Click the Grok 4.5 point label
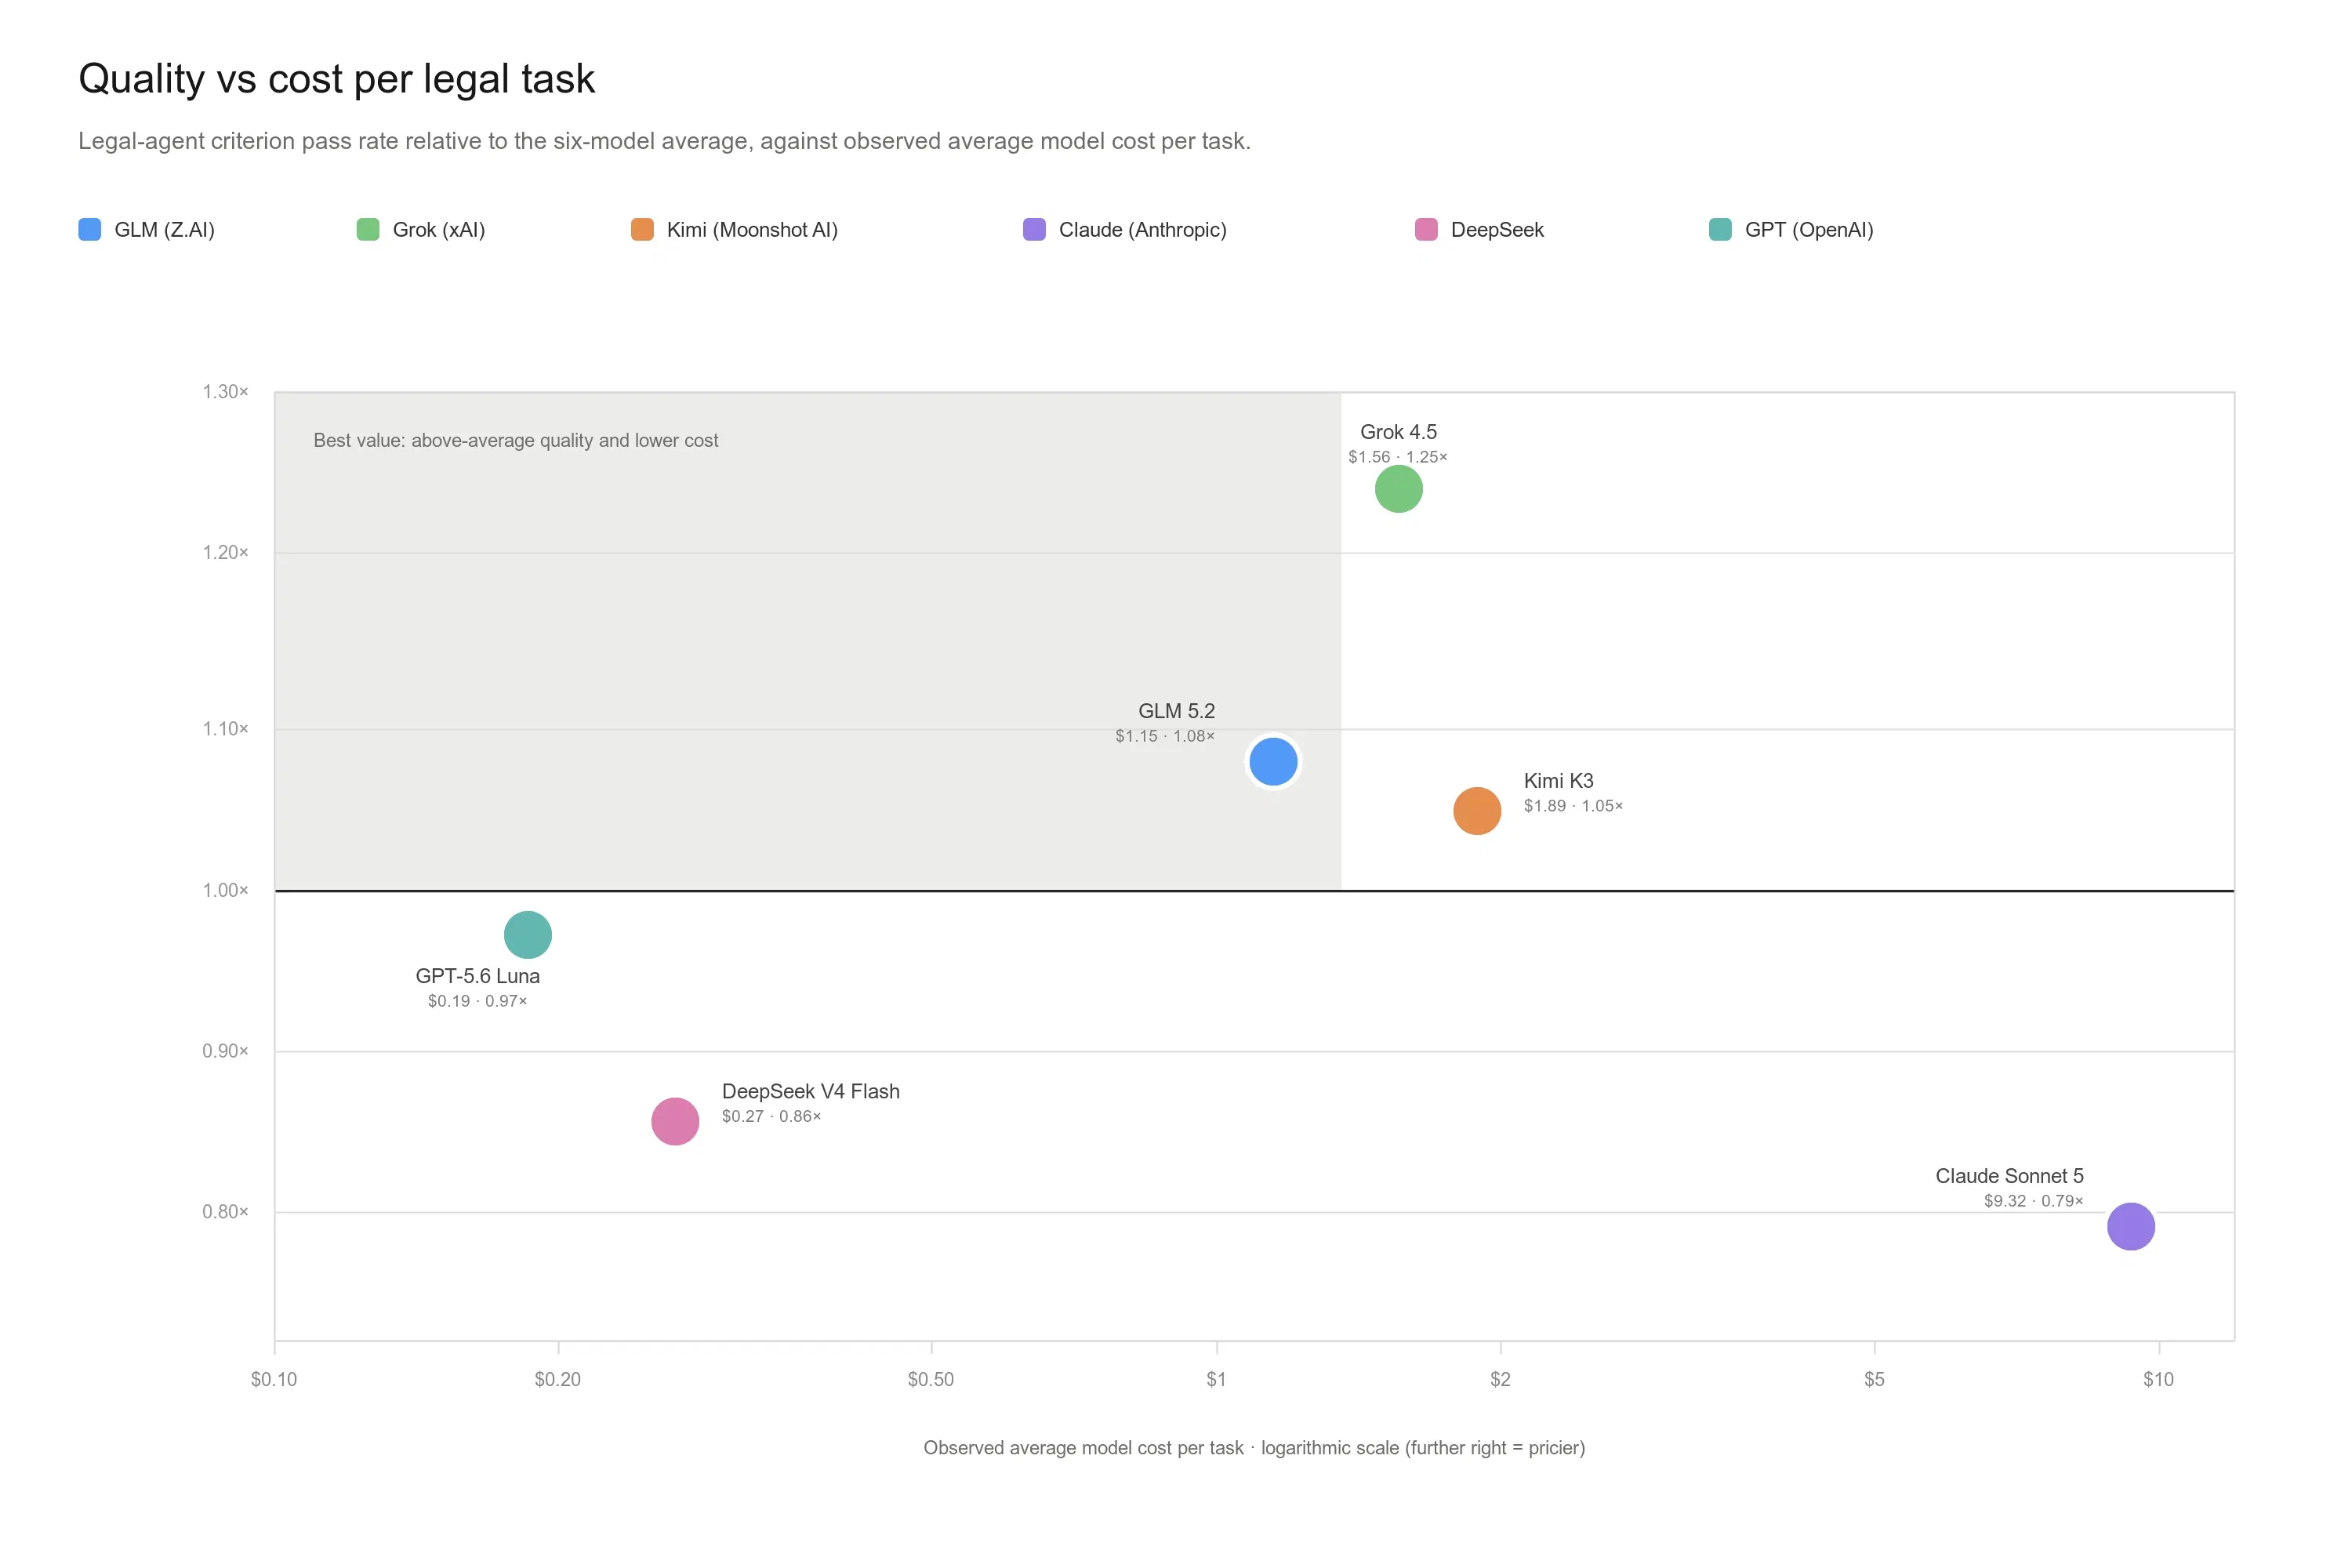The image size is (2352, 1568). point(1398,432)
